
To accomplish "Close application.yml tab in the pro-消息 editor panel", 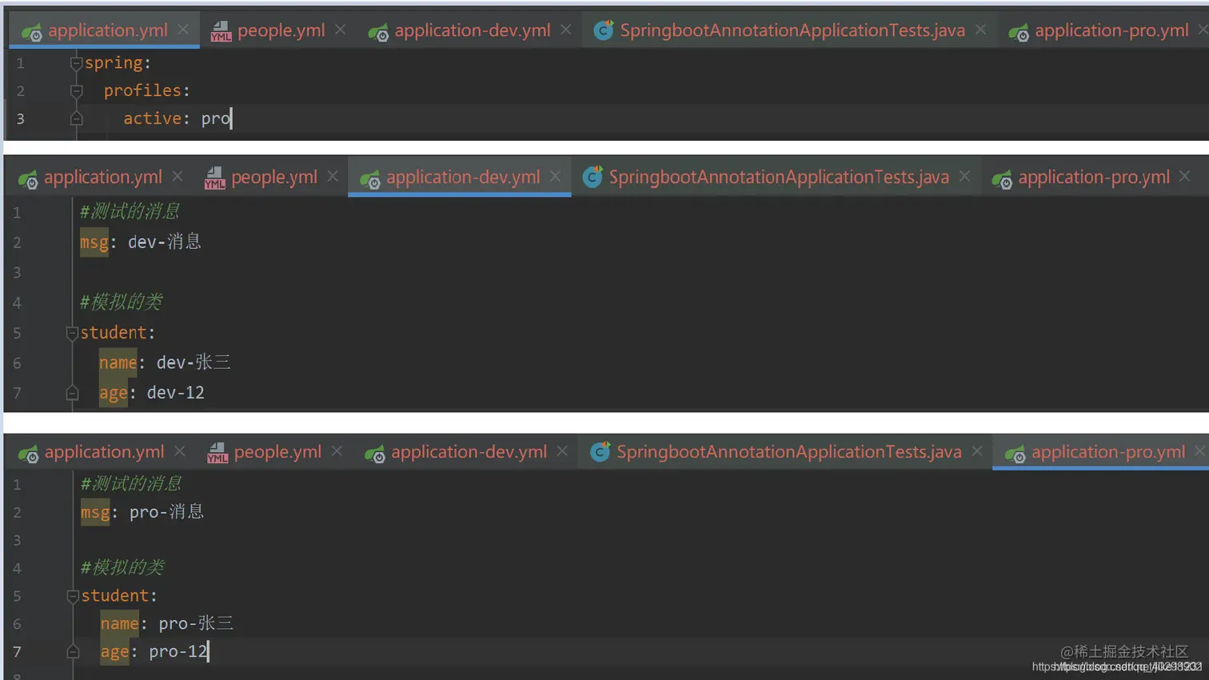I will point(180,451).
